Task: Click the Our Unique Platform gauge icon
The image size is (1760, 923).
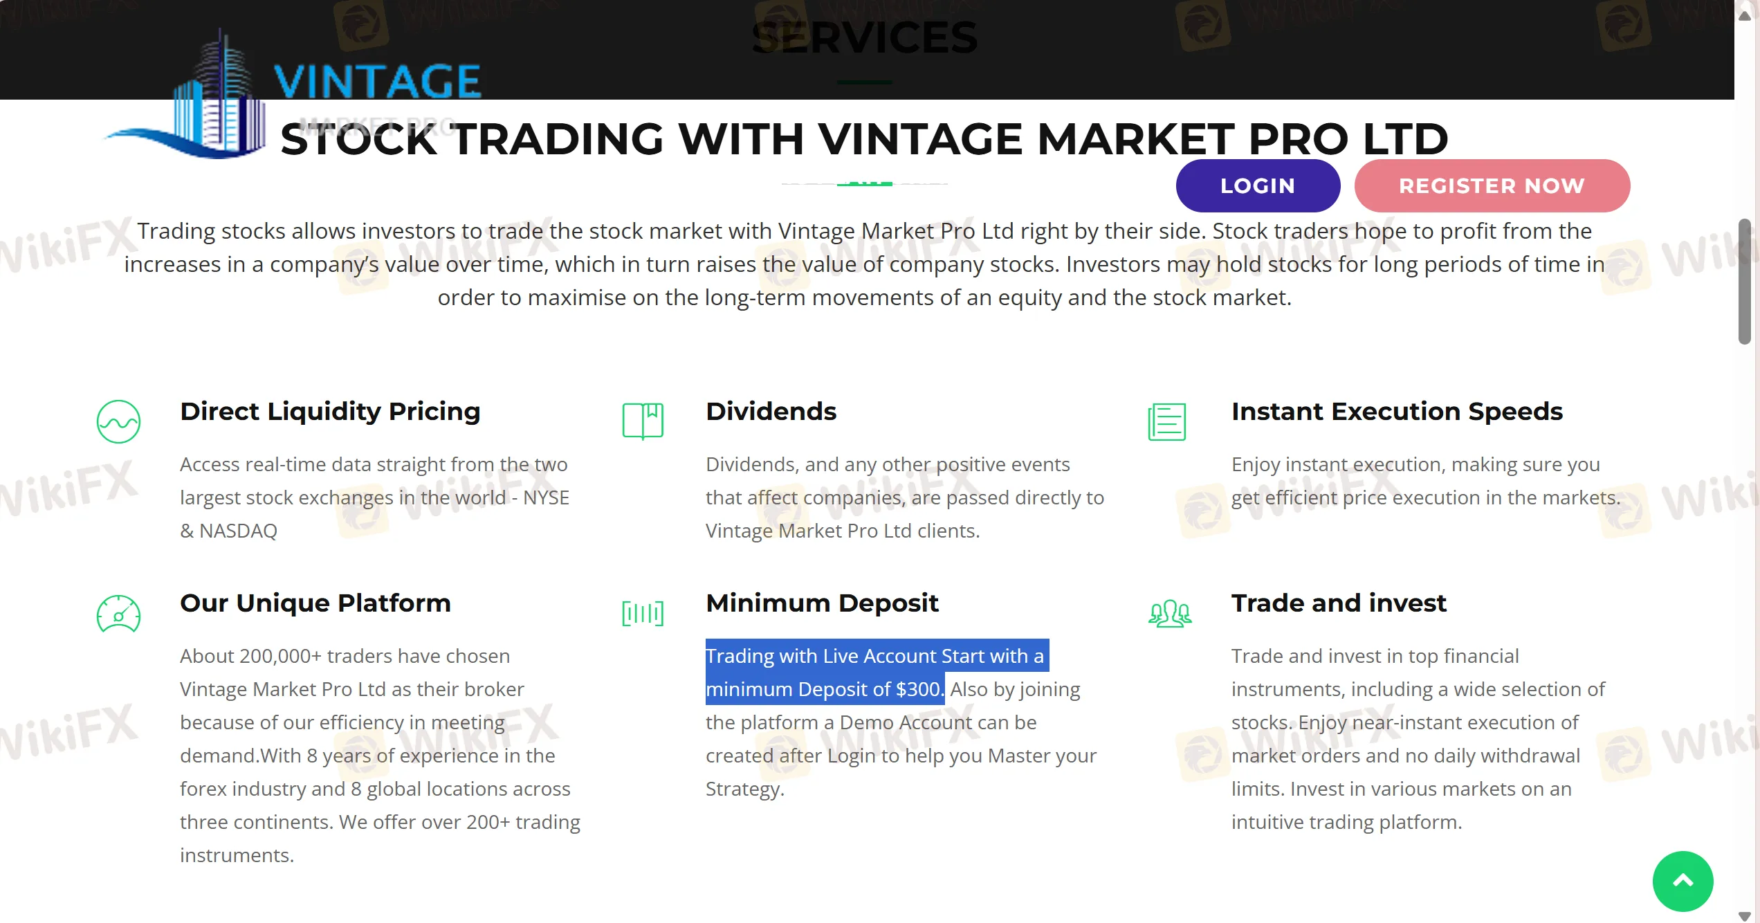Action: click(x=118, y=614)
